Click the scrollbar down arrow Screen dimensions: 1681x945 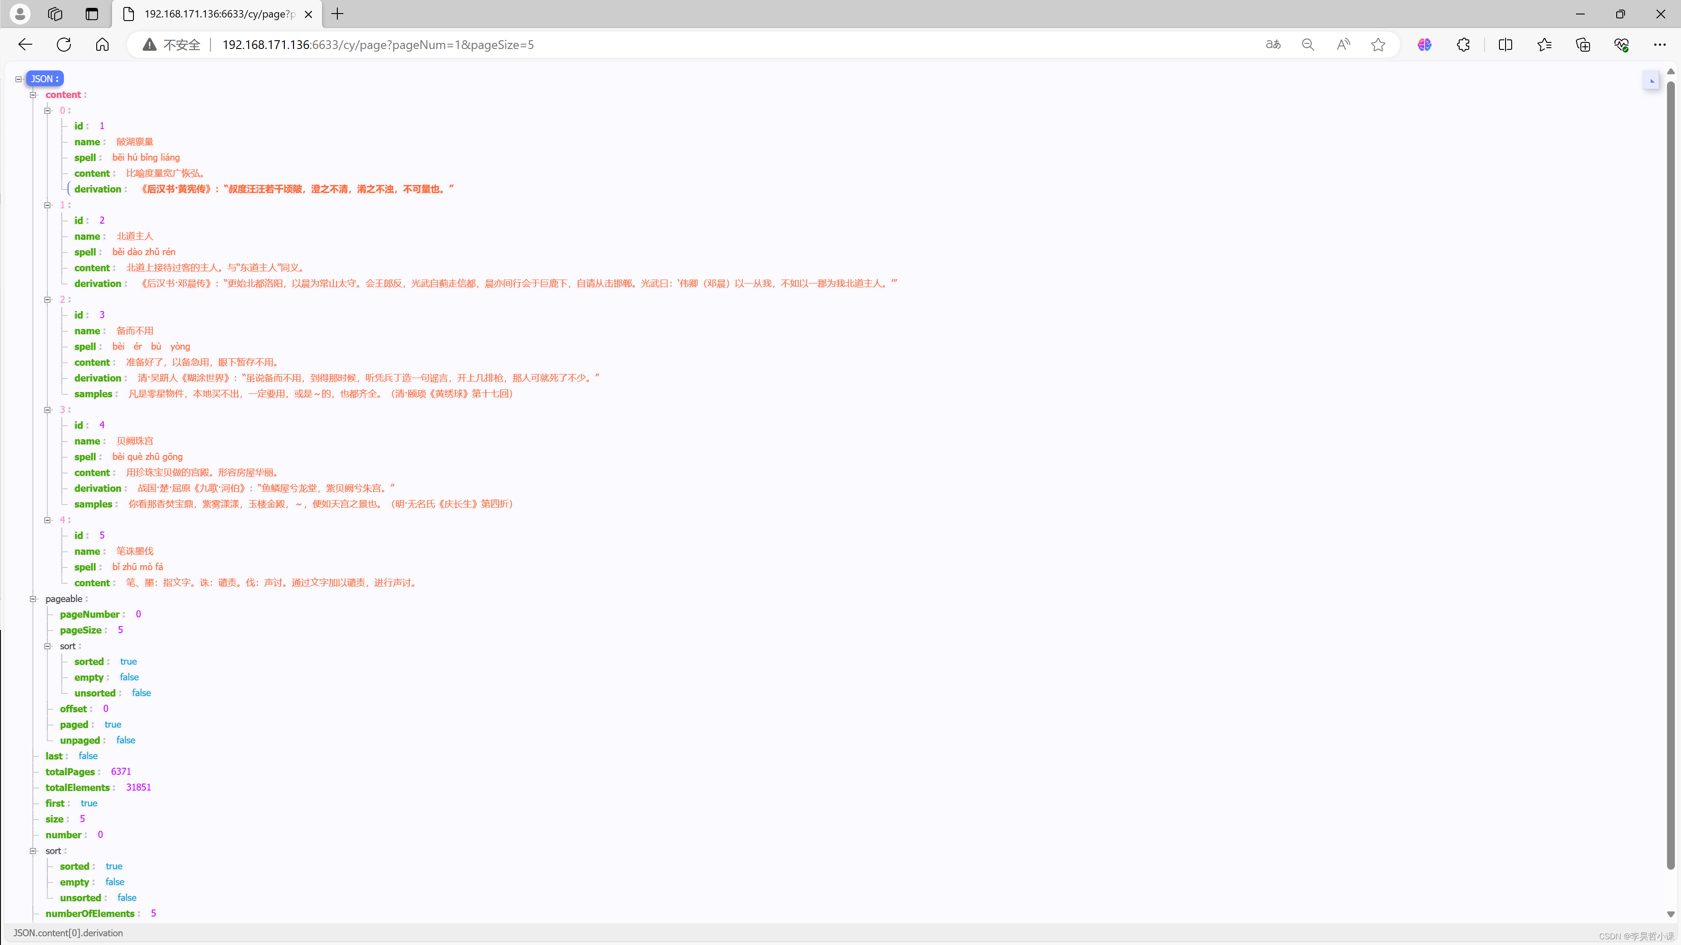click(x=1670, y=913)
